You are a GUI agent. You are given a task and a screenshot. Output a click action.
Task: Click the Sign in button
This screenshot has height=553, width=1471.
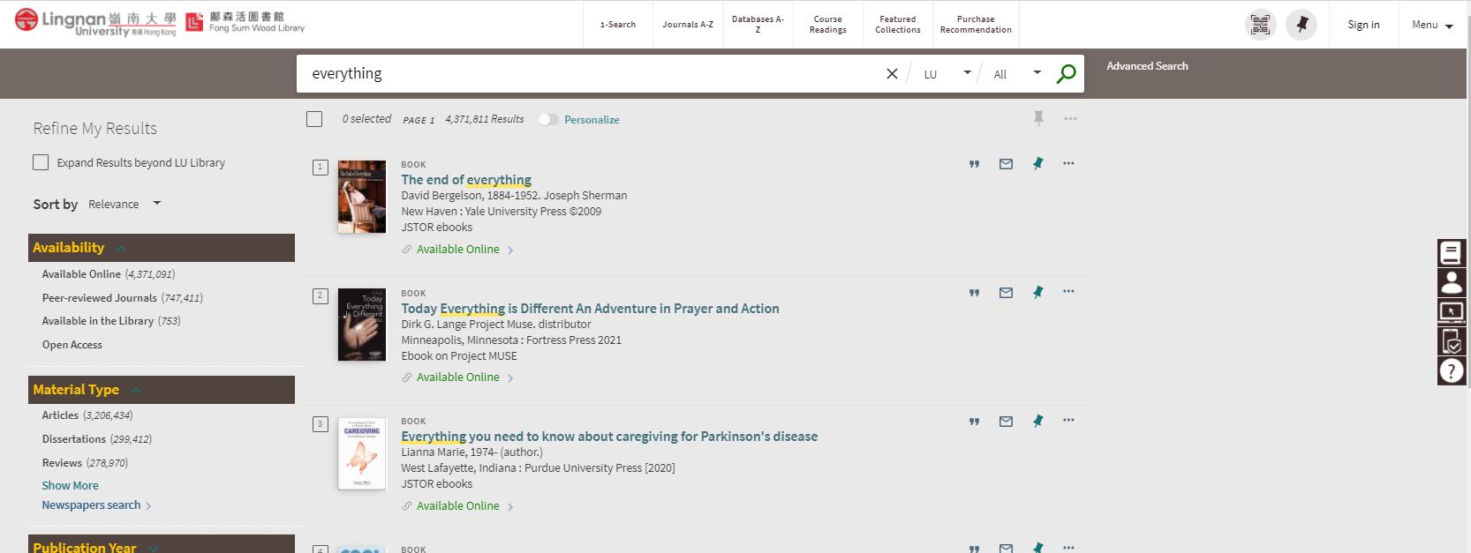coord(1363,25)
